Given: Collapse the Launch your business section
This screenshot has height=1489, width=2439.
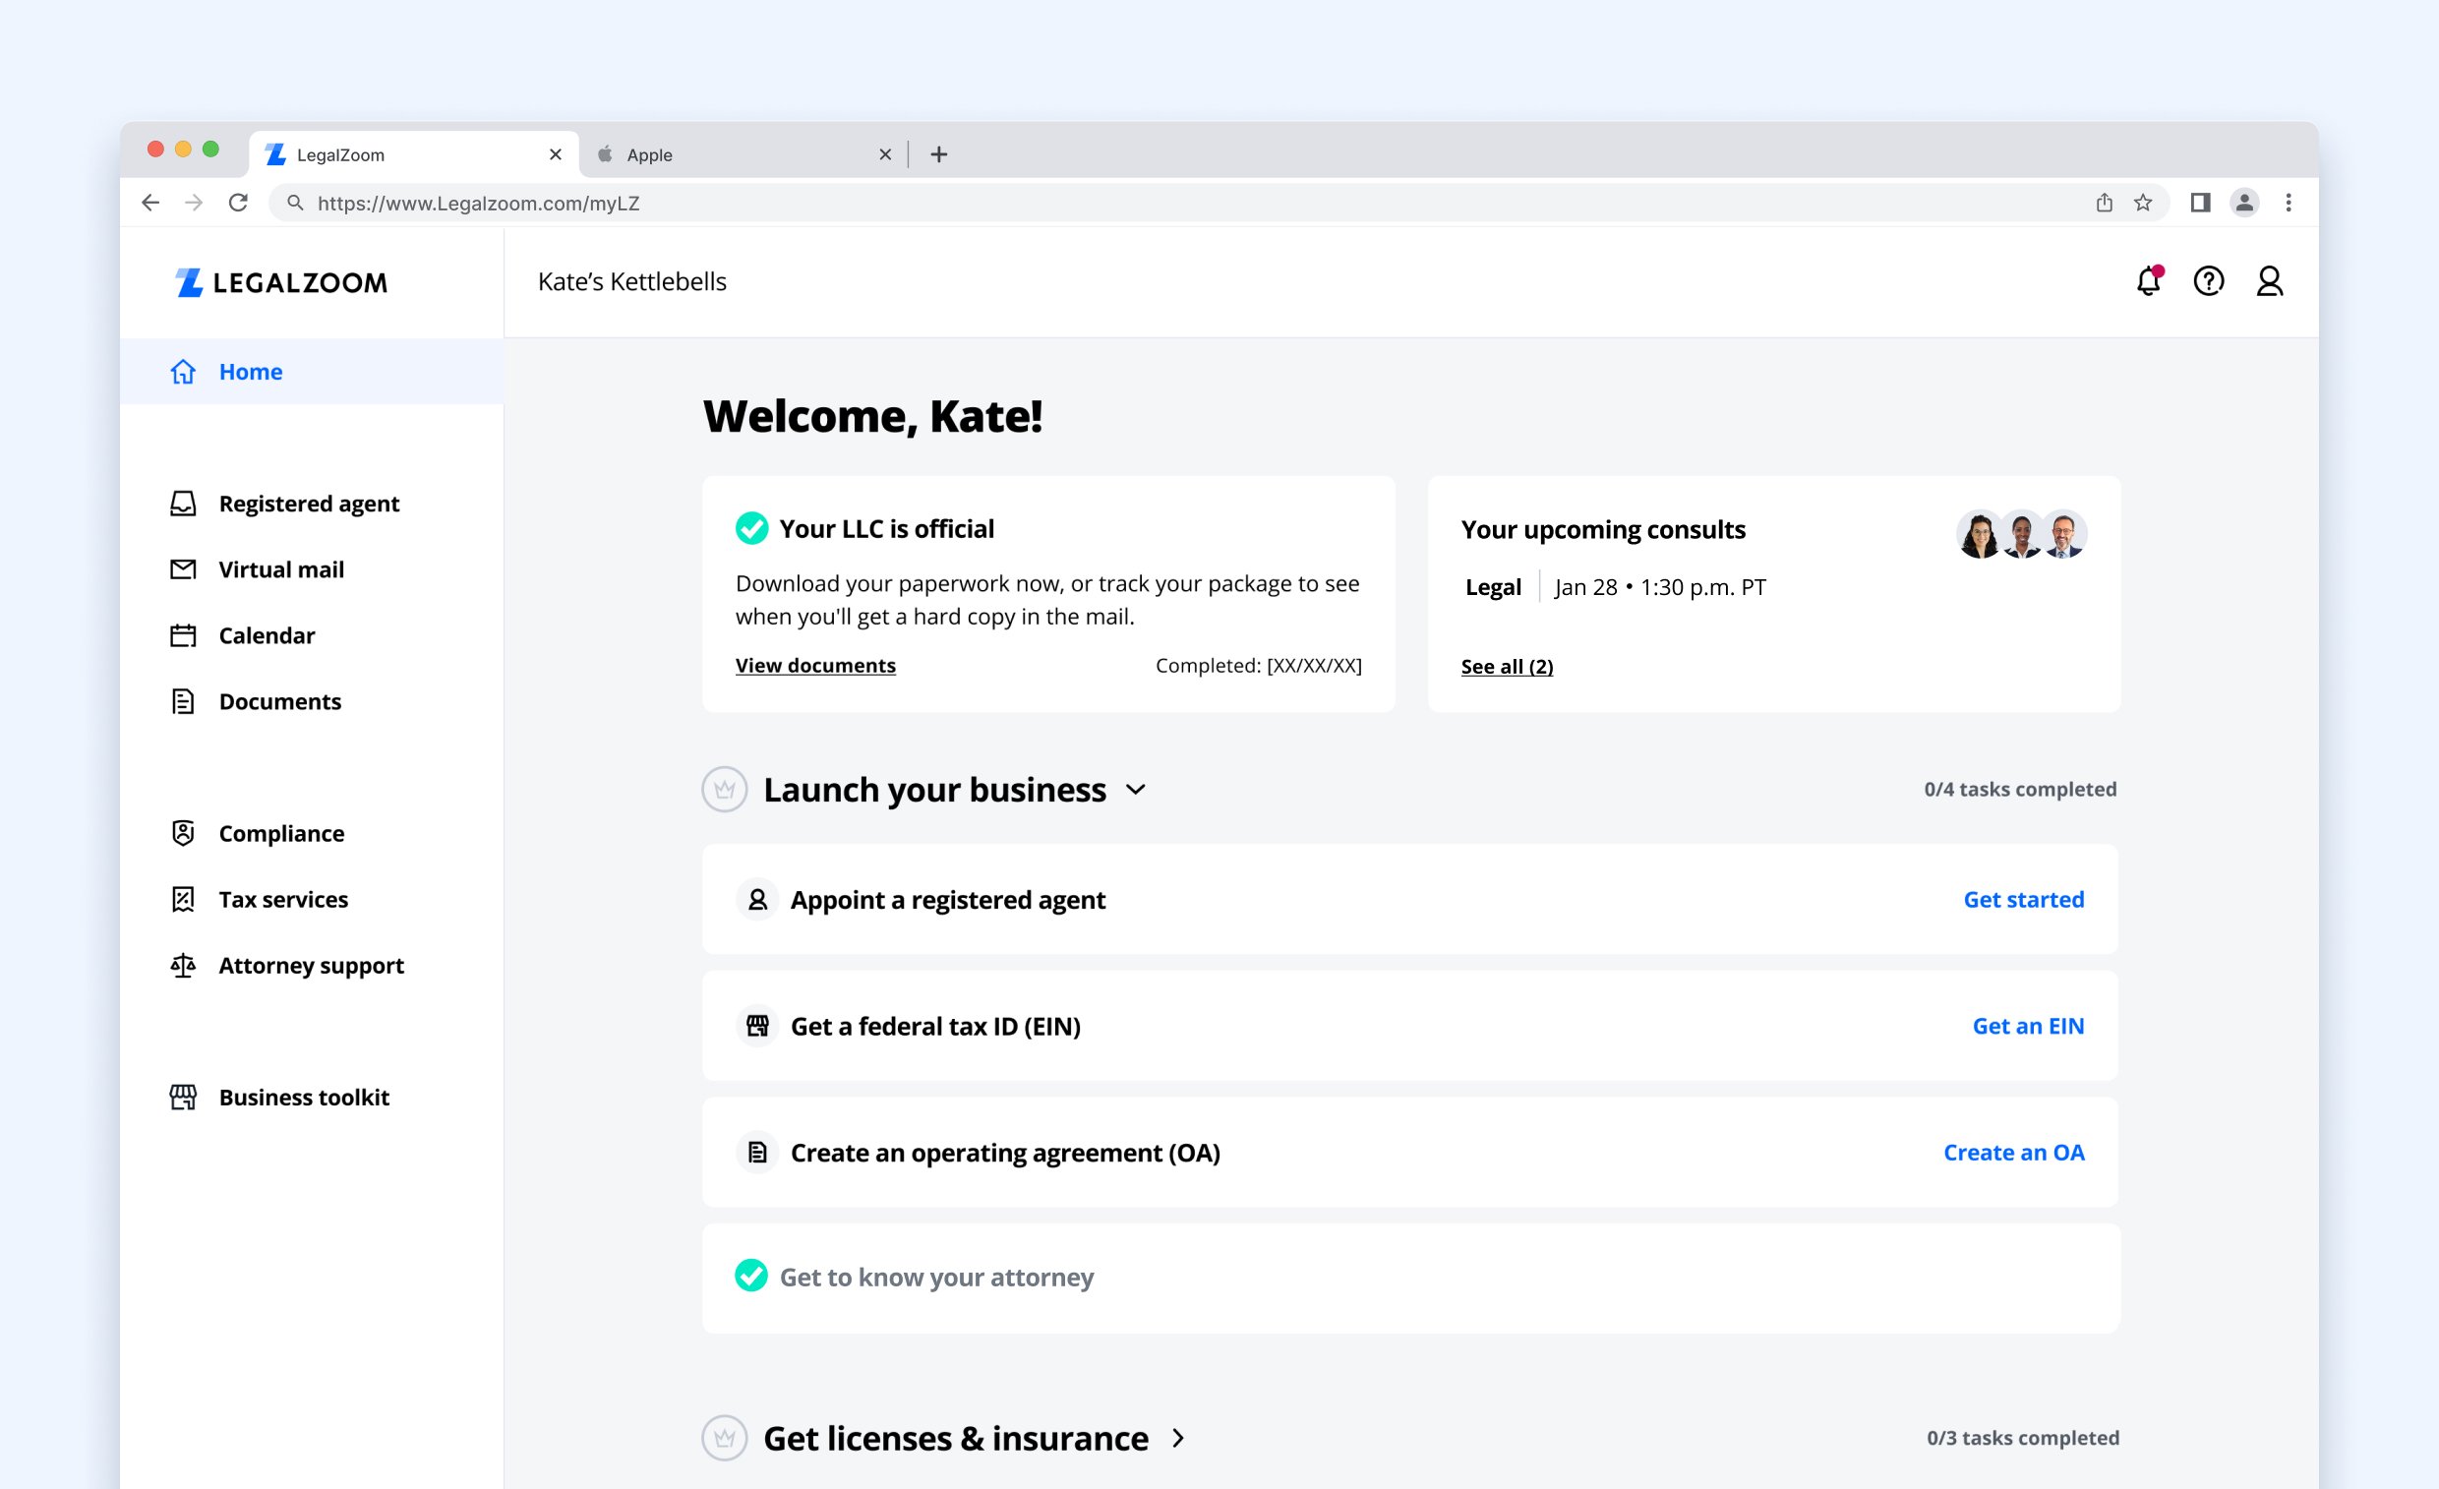Looking at the screenshot, I should point(1135,790).
